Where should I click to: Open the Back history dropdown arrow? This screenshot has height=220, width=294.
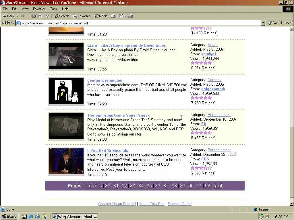pos(18,16)
